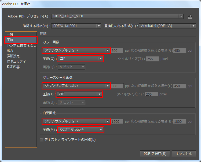Open monochrome image downsampling dropdown
Screen dimensions: 201x162
tap(76, 121)
